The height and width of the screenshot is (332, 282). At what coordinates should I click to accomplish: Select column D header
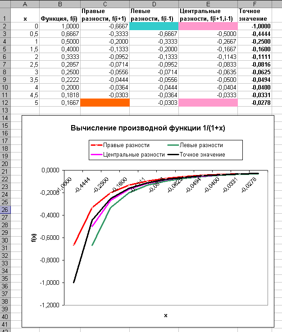pos(154,4)
